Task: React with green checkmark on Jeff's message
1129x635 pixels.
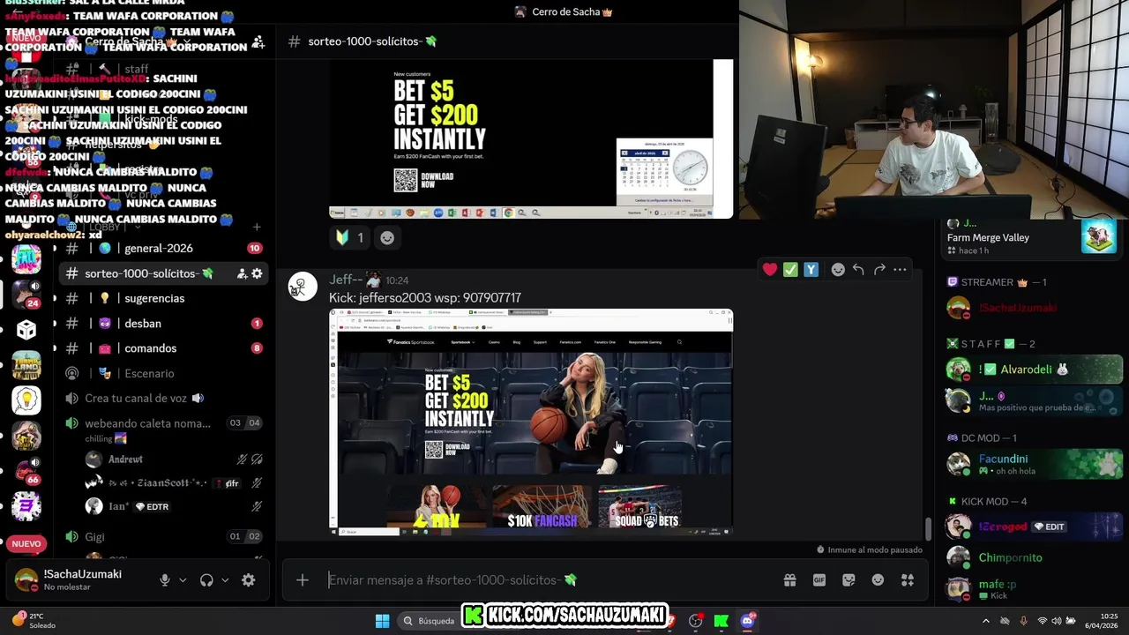Action: 790,269
